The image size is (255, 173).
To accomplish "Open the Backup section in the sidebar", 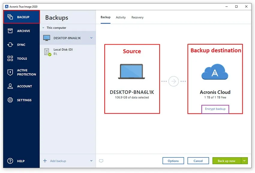I will tap(21, 17).
